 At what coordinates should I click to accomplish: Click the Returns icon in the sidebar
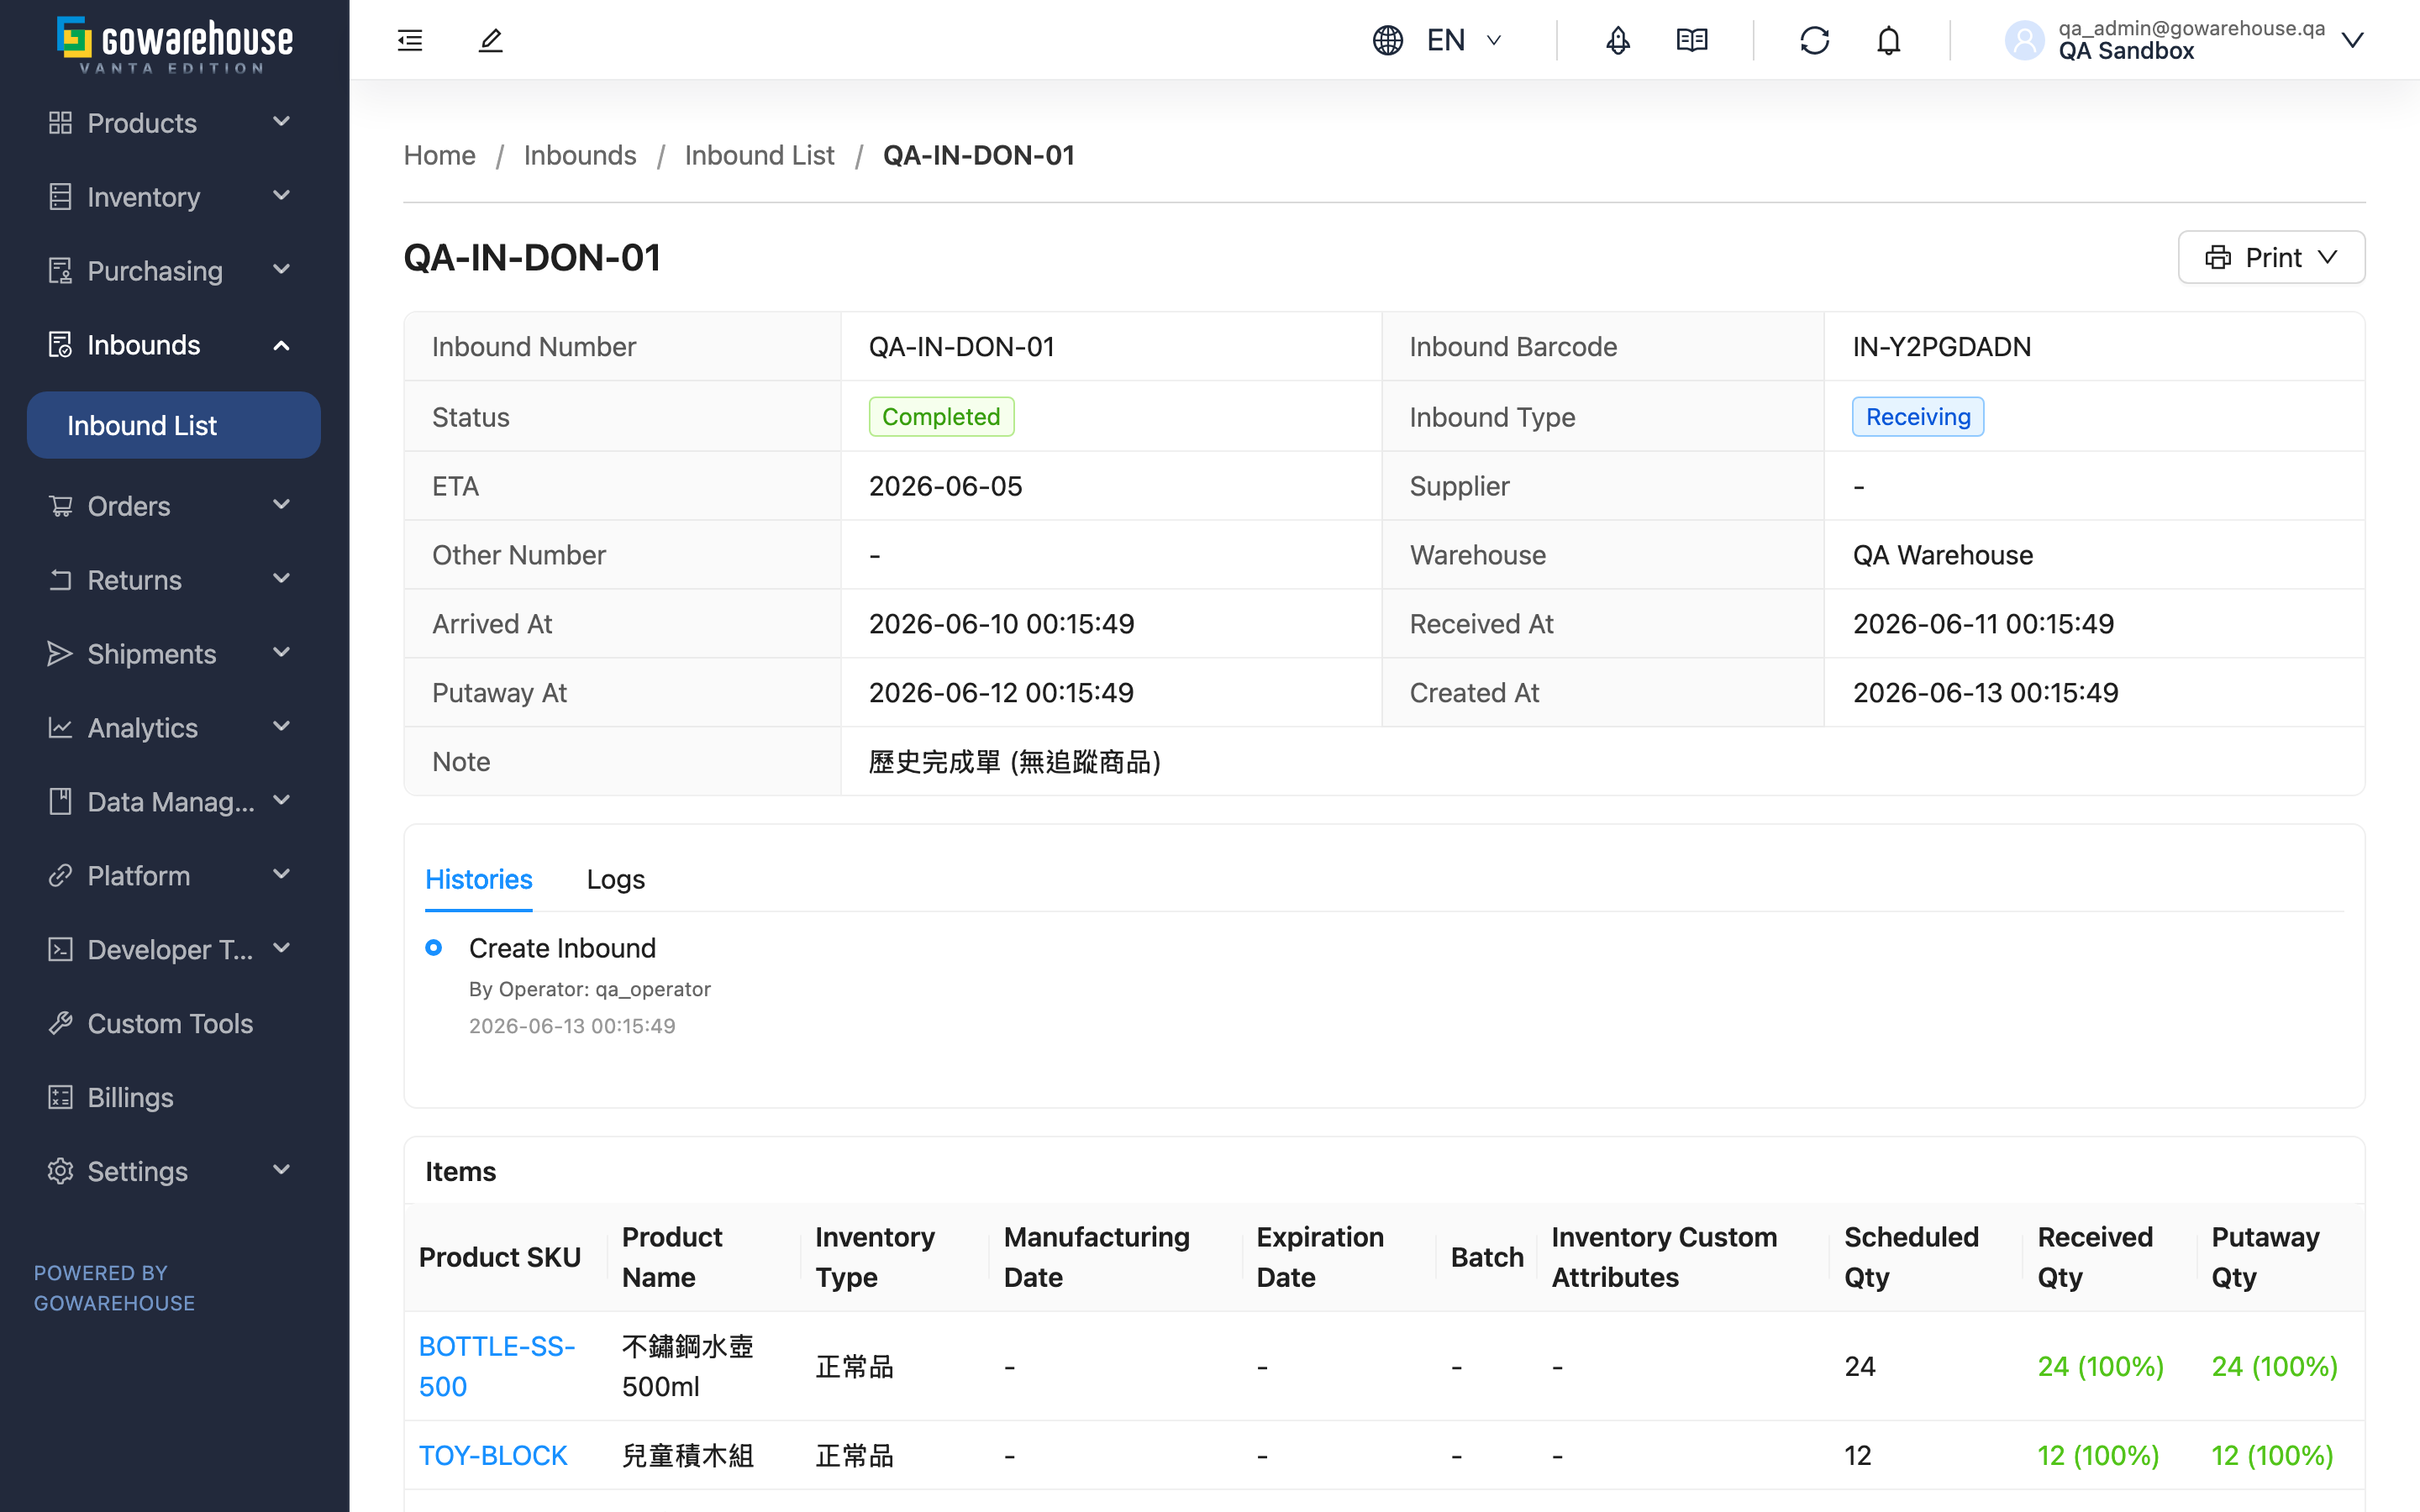(60, 579)
